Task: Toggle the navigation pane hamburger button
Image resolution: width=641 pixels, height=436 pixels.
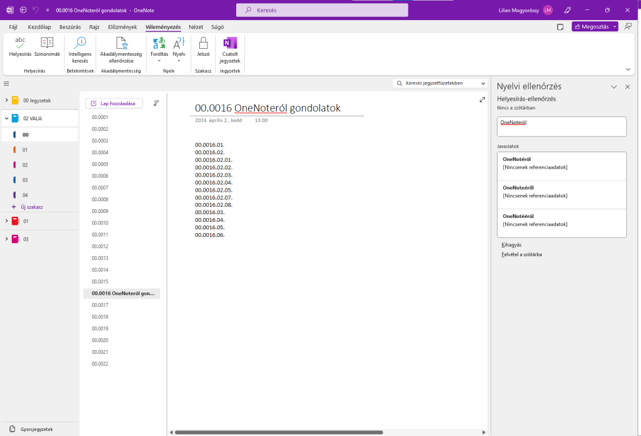Action: (x=6, y=83)
